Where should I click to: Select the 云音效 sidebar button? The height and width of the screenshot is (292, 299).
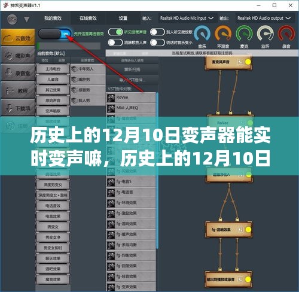point(18,38)
